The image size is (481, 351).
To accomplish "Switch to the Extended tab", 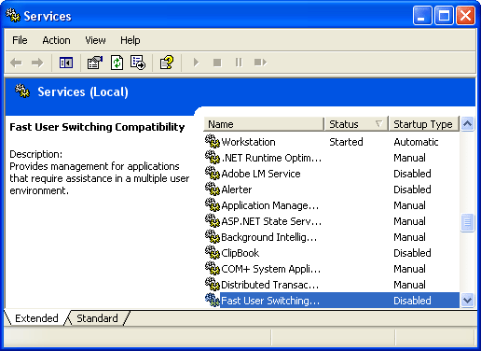I will 36,318.
